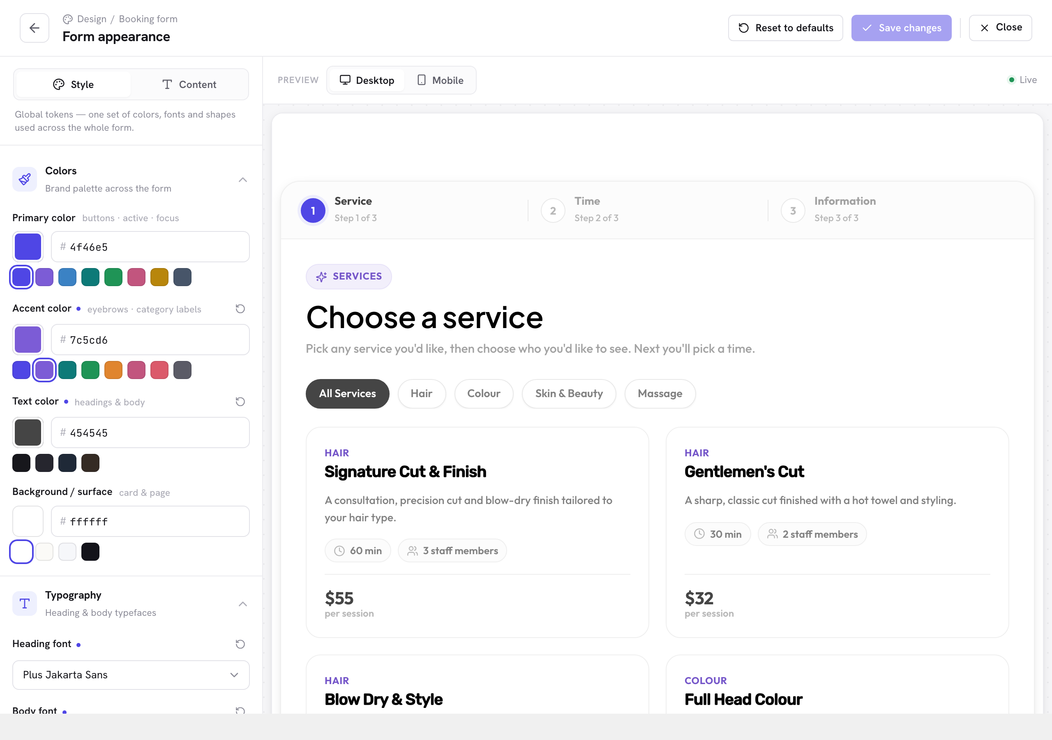Image resolution: width=1052 pixels, height=740 pixels.
Task: Select Desktop preview mode
Action: [367, 80]
